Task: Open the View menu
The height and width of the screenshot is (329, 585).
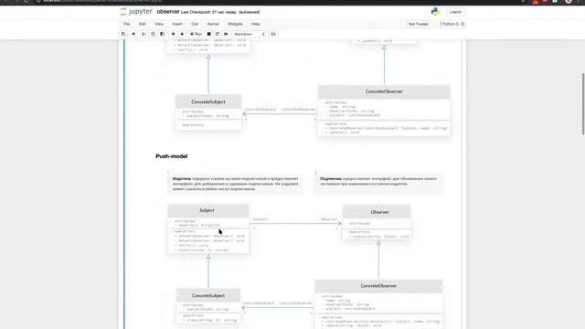Action: 159,24
